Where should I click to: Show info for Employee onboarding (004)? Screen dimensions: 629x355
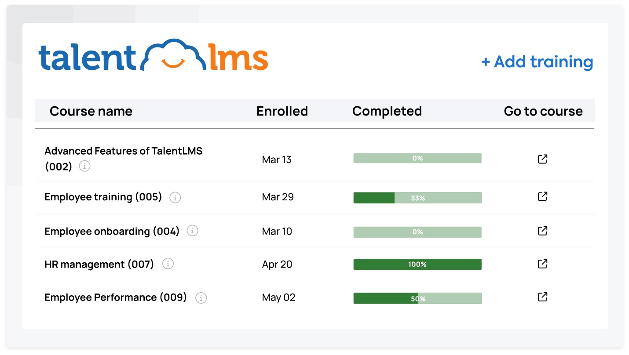192,231
